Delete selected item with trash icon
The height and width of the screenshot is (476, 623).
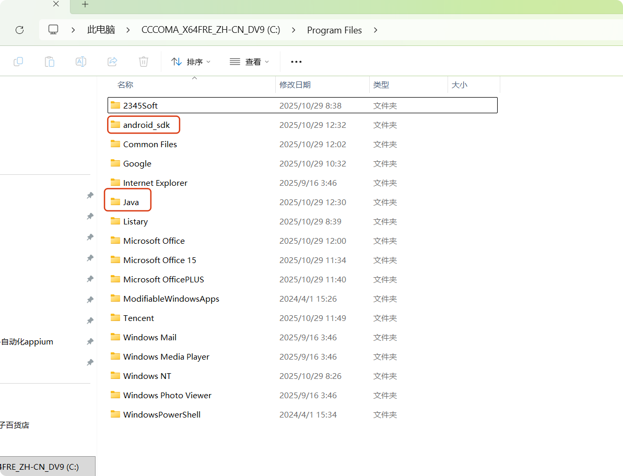(144, 62)
